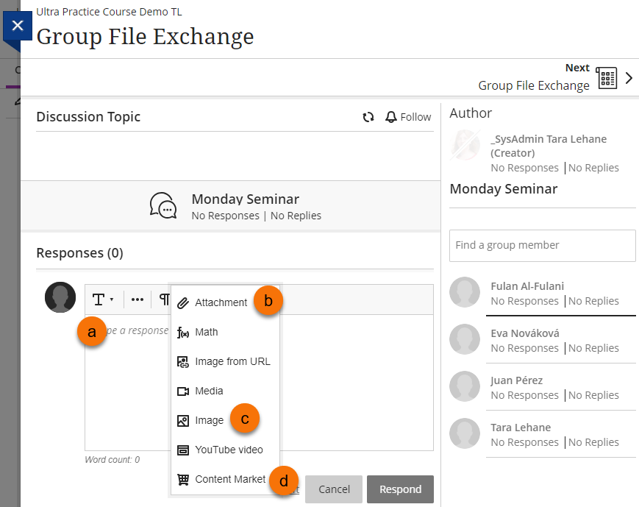The height and width of the screenshot is (507, 639).
Task: Click the refresh icon beside Follow
Action: click(x=368, y=117)
